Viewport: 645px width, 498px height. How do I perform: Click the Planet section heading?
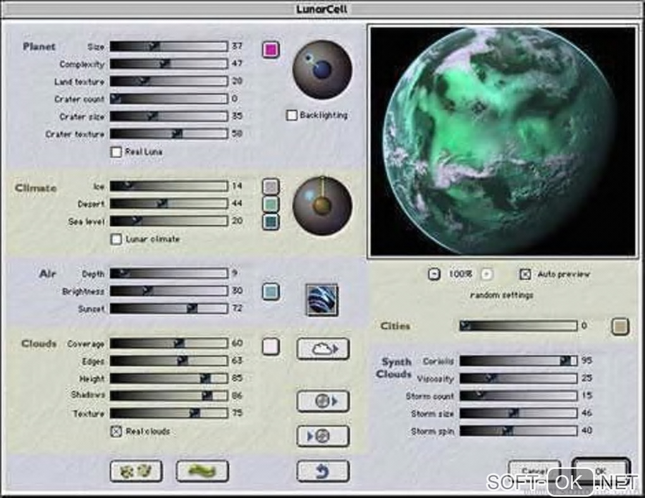pos(39,47)
